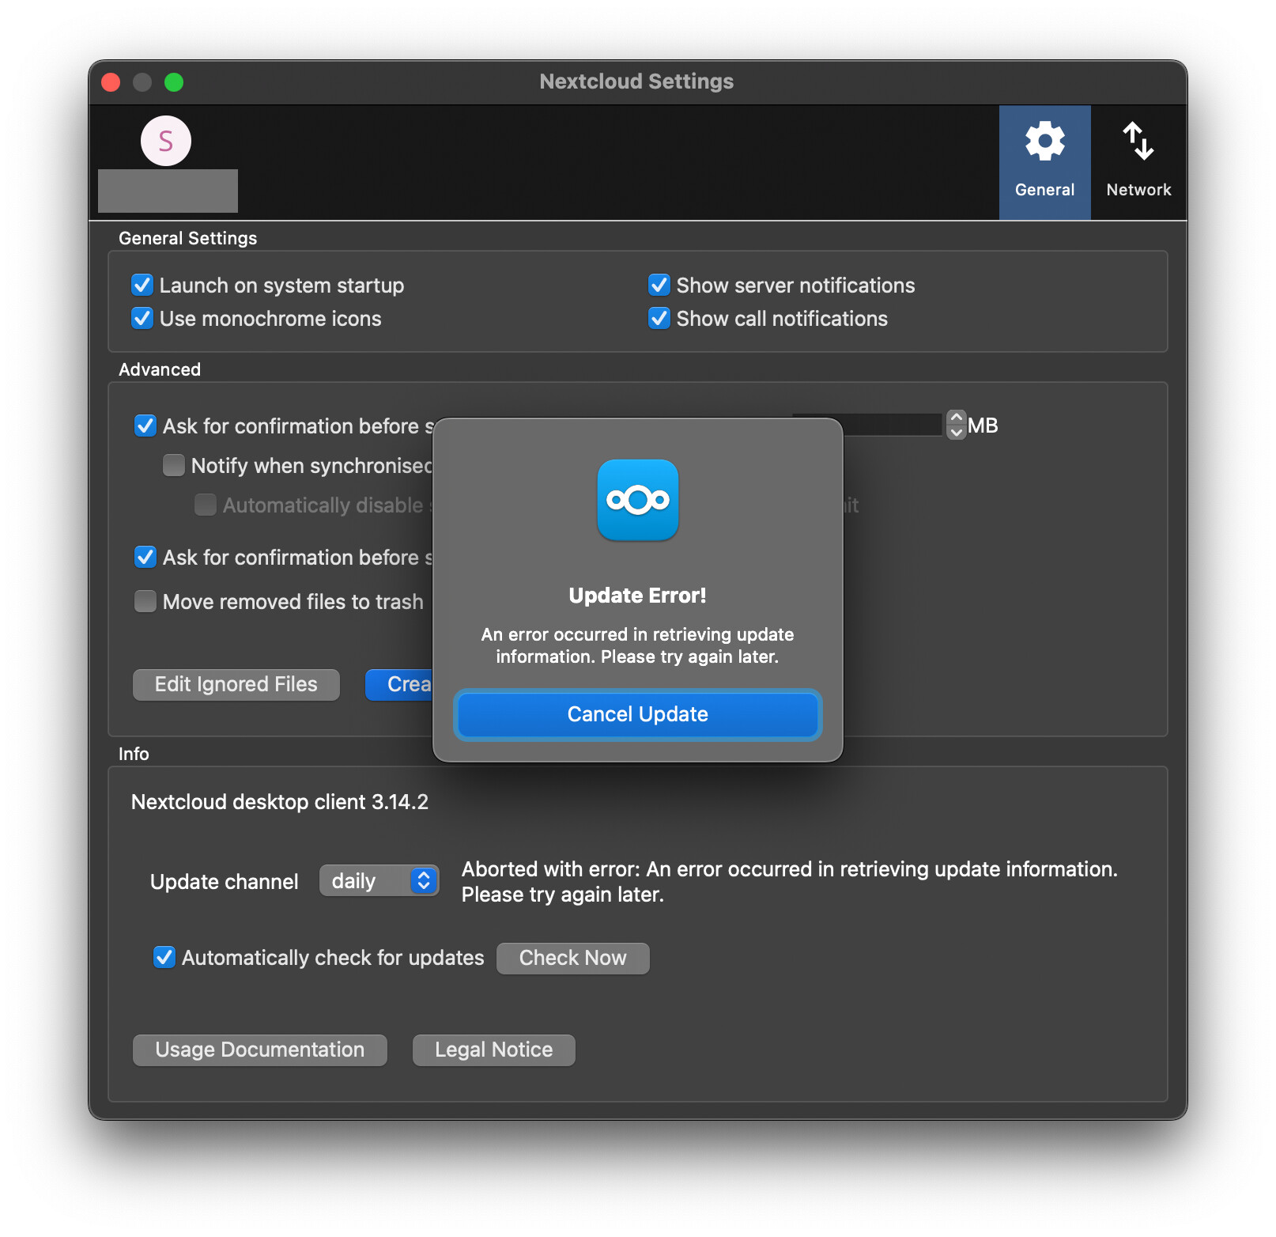Open Edit Ignored Files
Image resolution: width=1276 pixels, height=1237 pixels.
[x=236, y=685]
